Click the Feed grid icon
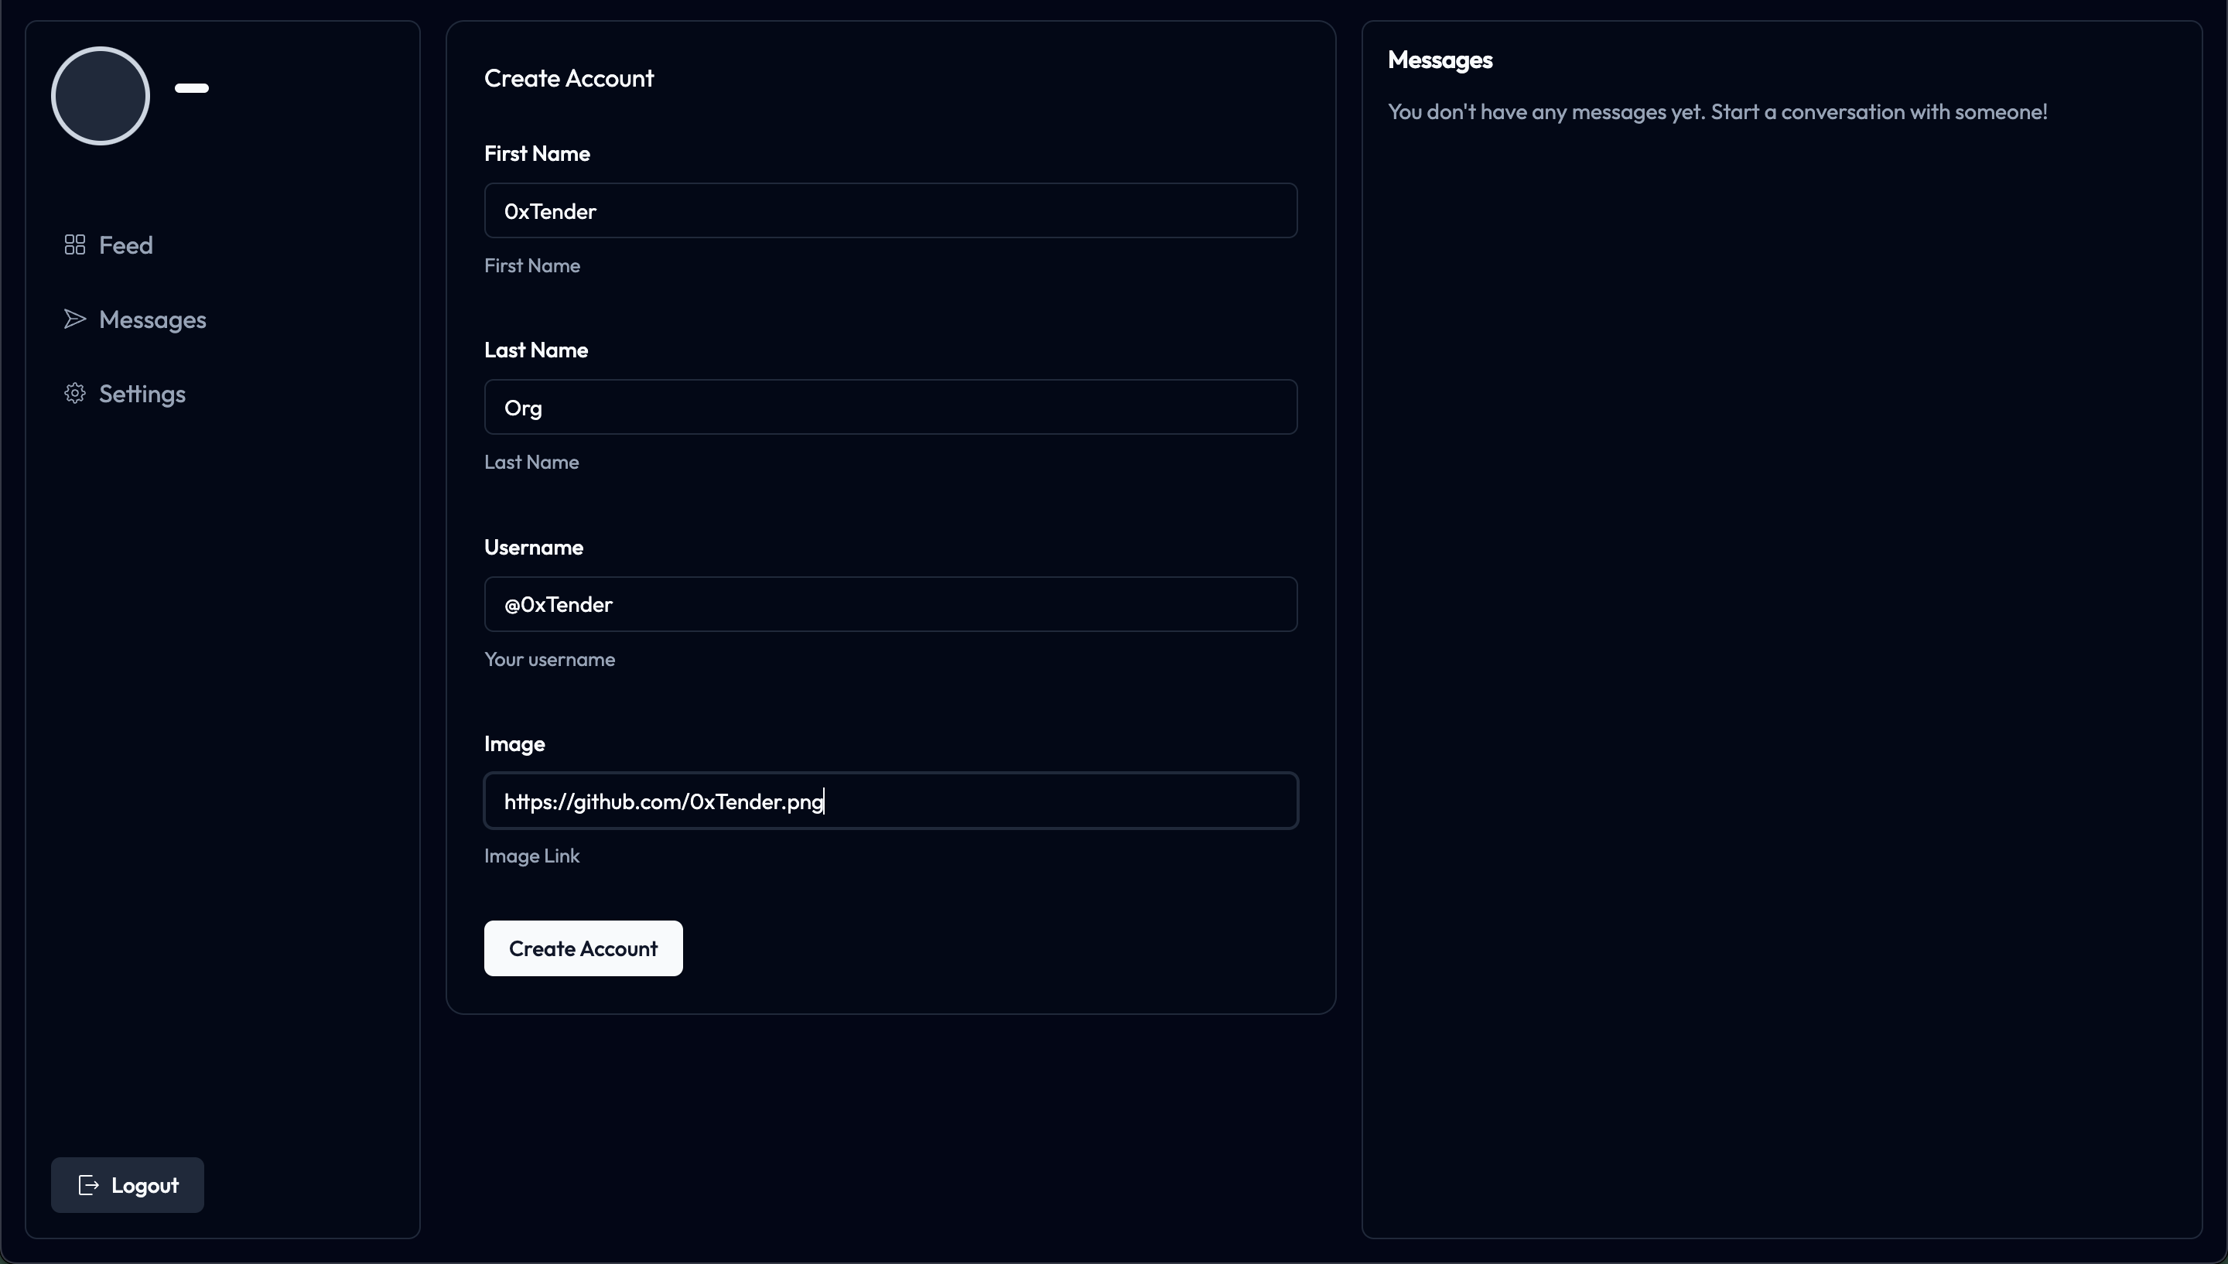Image resolution: width=2228 pixels, height=1264 pixels. tap(74, 244)
